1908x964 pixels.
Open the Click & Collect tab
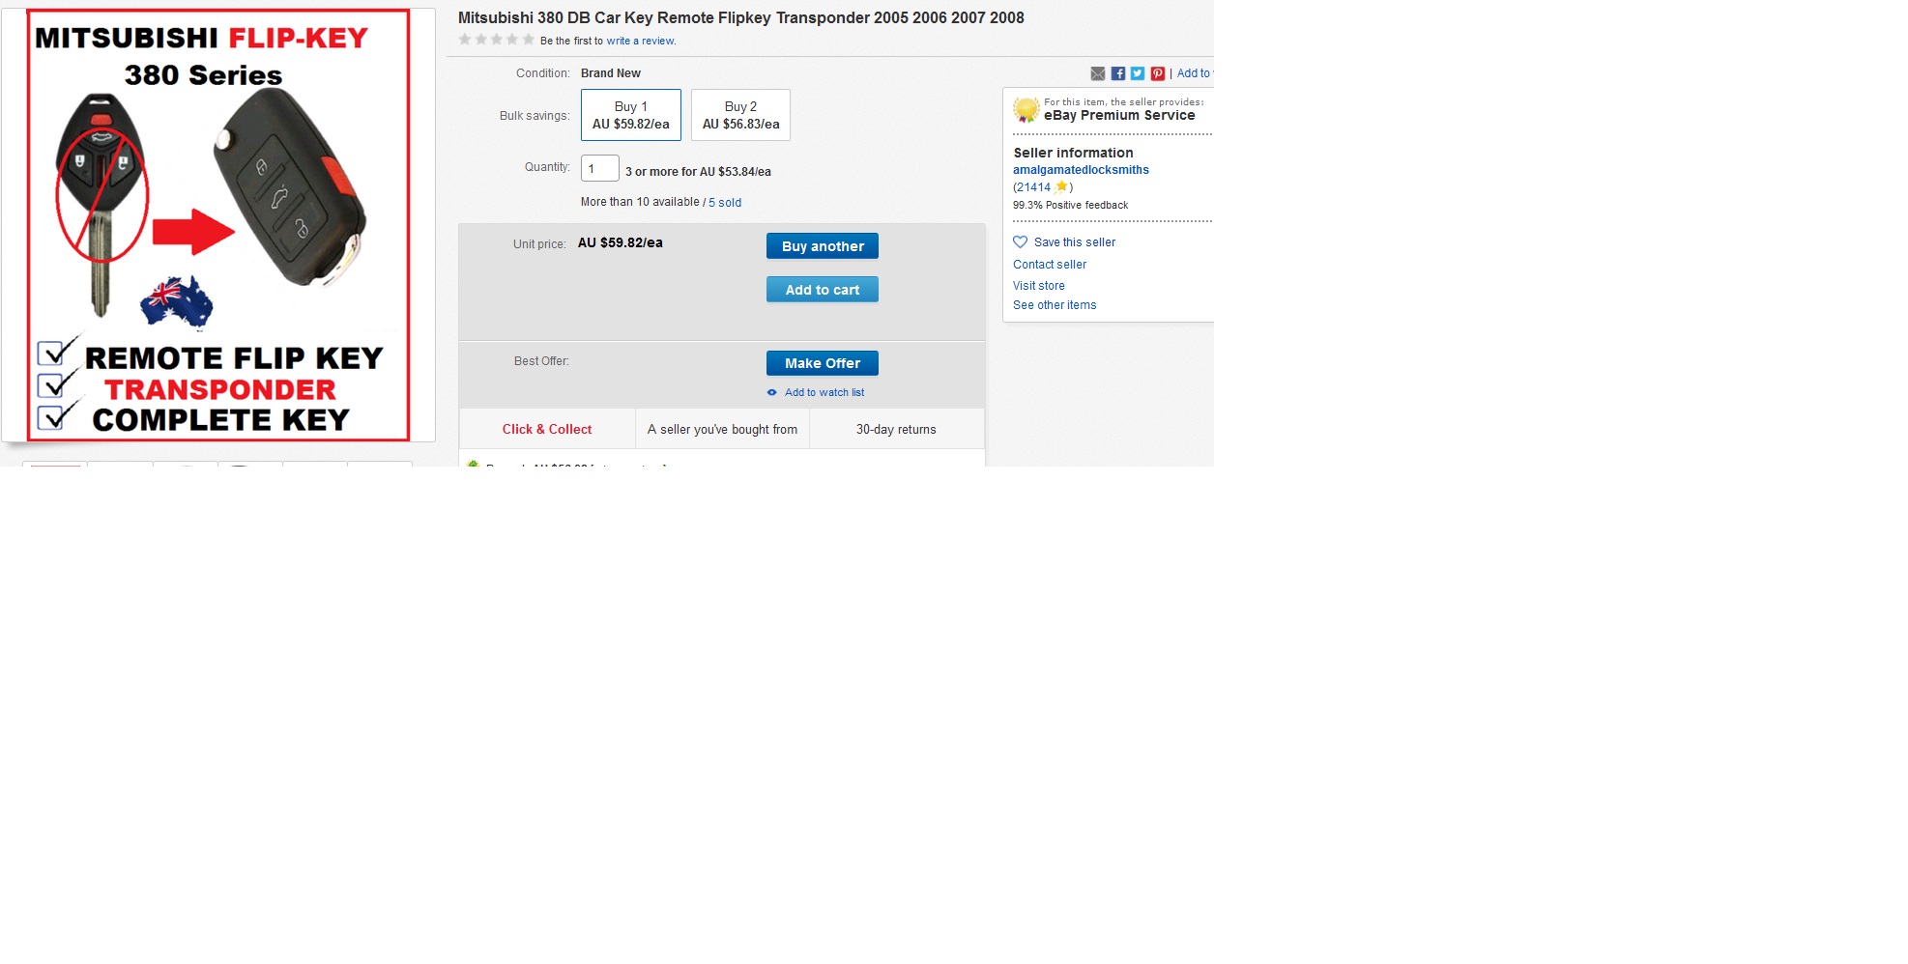[x=547, y=429]
